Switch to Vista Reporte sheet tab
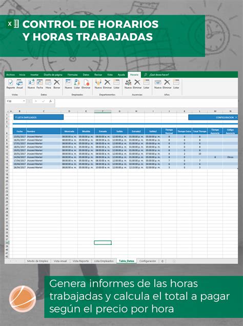This screenshot has height=326, width=243. pos(80,261)
